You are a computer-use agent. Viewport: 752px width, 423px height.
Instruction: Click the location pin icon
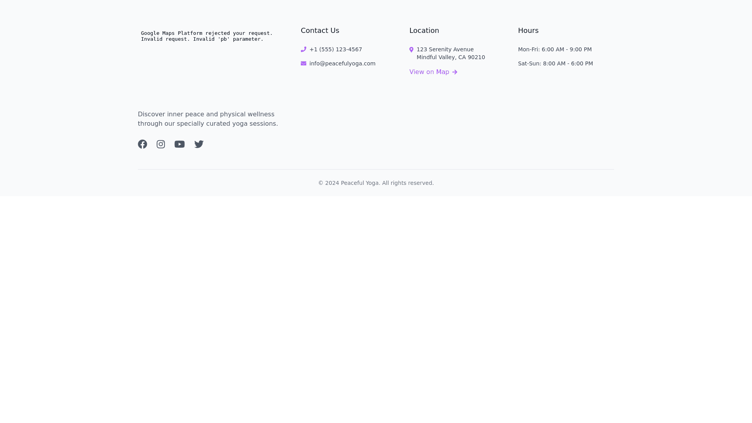click(411, 50)
